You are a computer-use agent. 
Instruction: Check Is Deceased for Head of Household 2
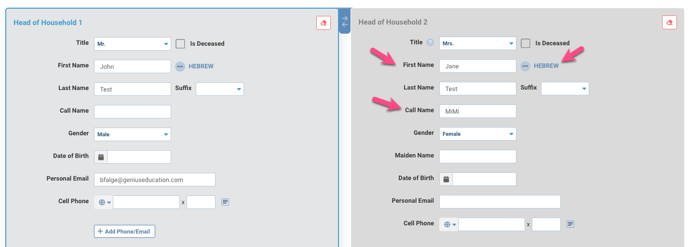coord(526,43)
